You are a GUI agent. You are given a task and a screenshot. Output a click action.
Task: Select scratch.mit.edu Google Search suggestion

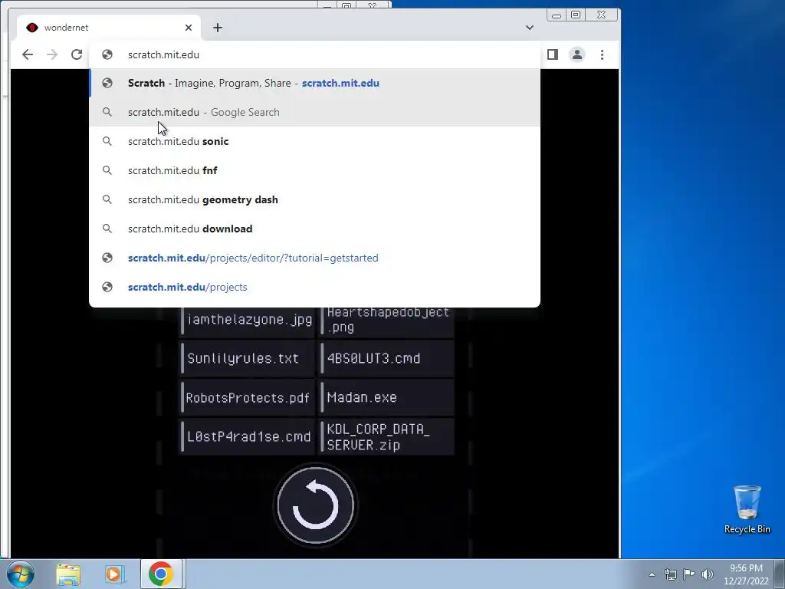(314, 112)
